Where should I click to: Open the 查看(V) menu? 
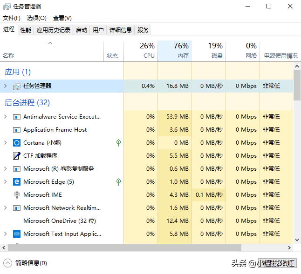click(62, 18)
